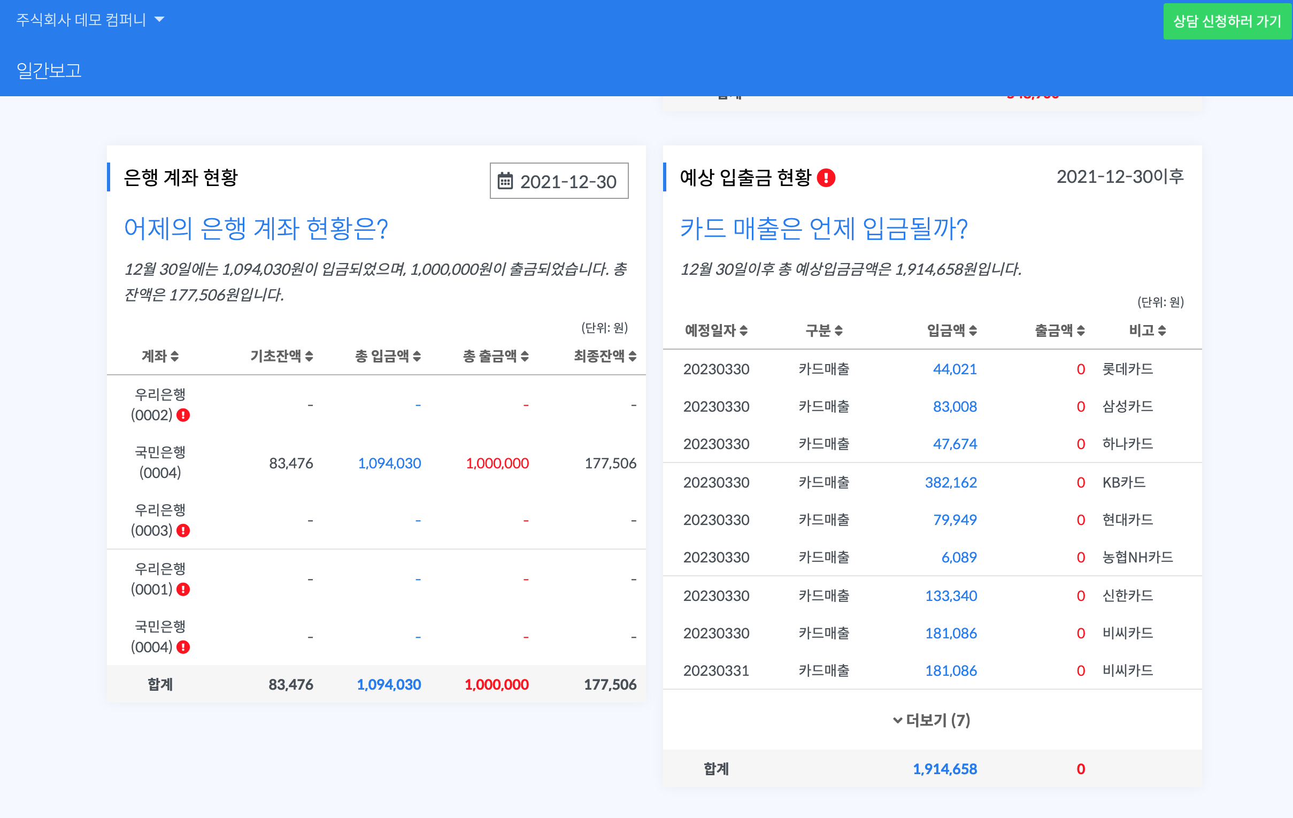The width and height of the screenshot is (1293, 818).
Task: Click 카드 매출은 언제 입금될까? heading link
Action: (x=823, y=229)
